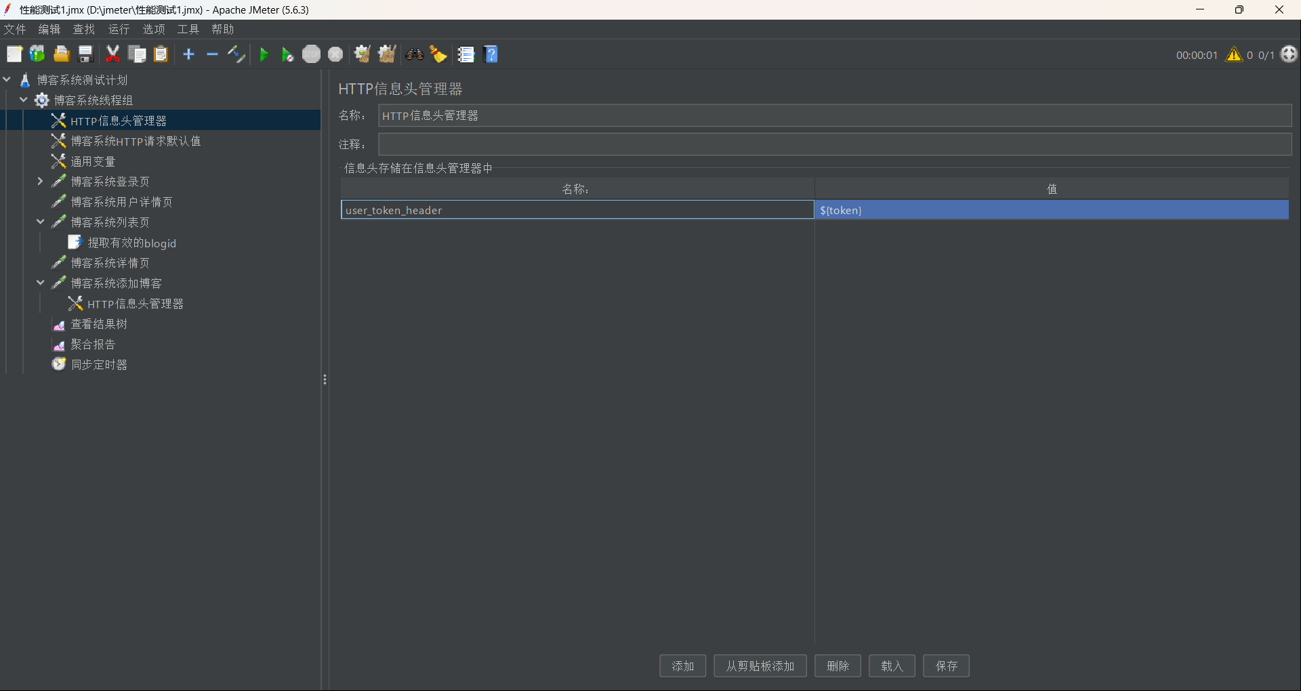Click the 添加 button
This screenshot has width=1301, height=691.
click(x=682, y=666)
